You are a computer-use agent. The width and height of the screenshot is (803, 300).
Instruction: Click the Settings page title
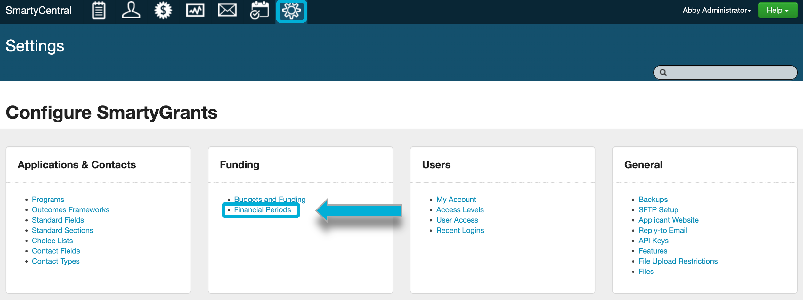(35, 46)
